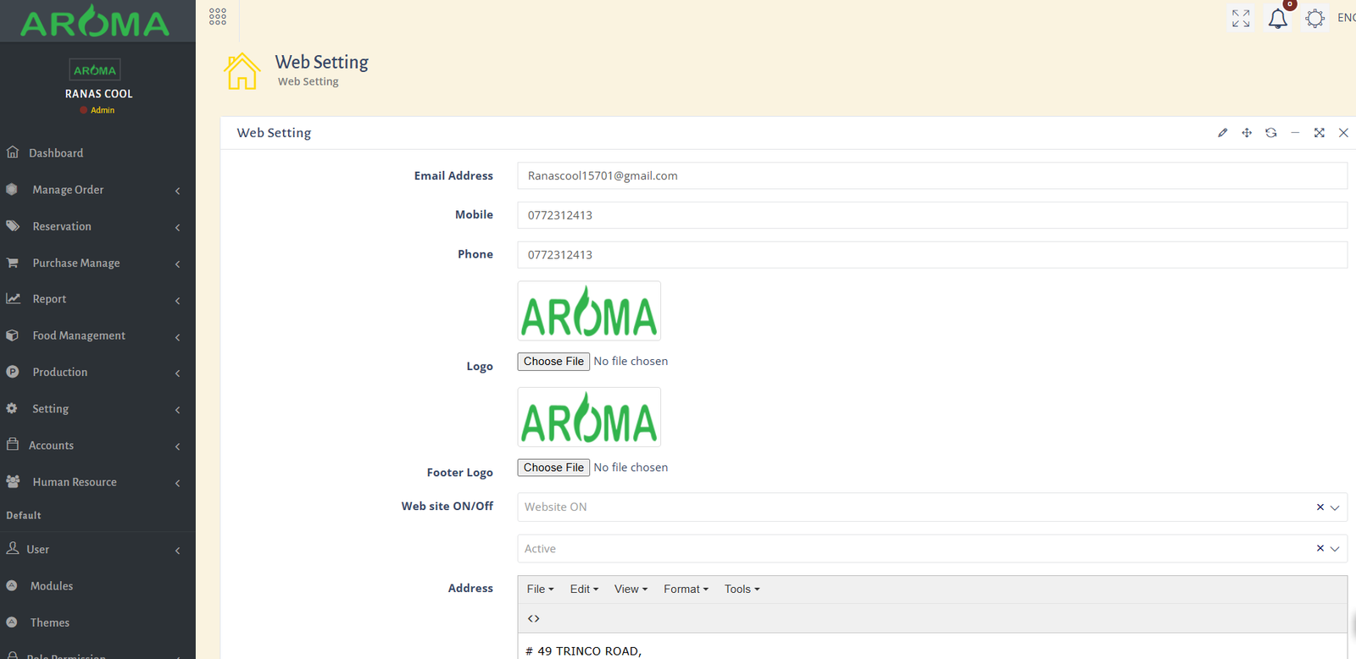Go to Dashboard in the sidebar
This screenshot has width=1356, height=659.
(x=56, y=153)
